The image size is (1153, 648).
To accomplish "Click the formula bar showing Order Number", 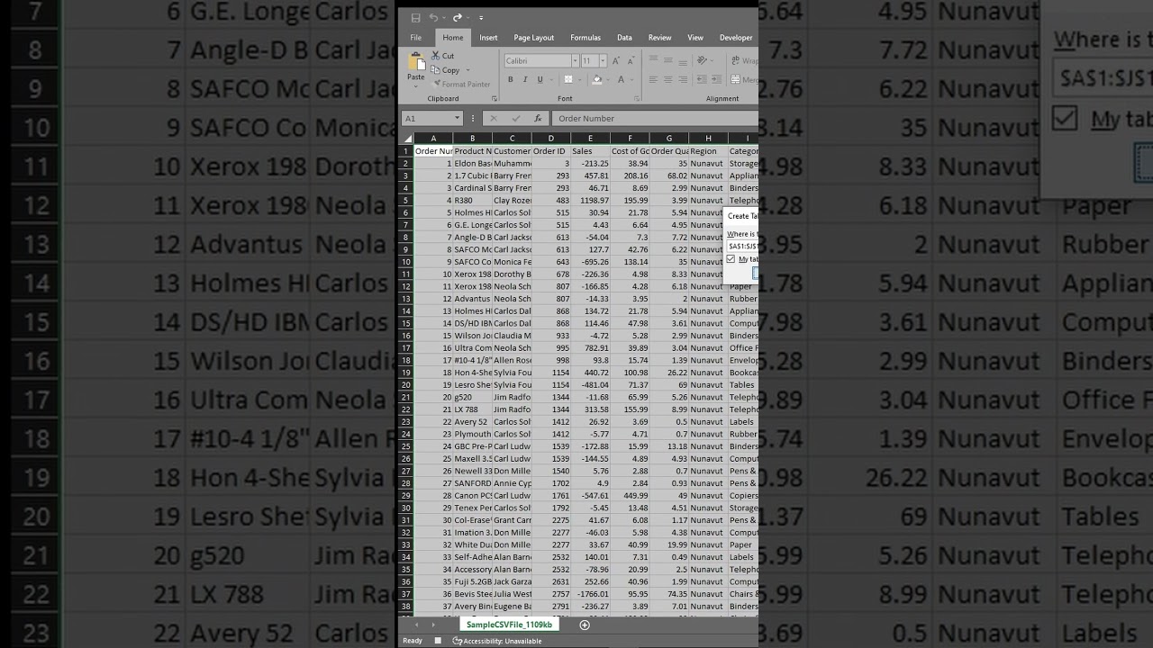I will coord(655,118).
